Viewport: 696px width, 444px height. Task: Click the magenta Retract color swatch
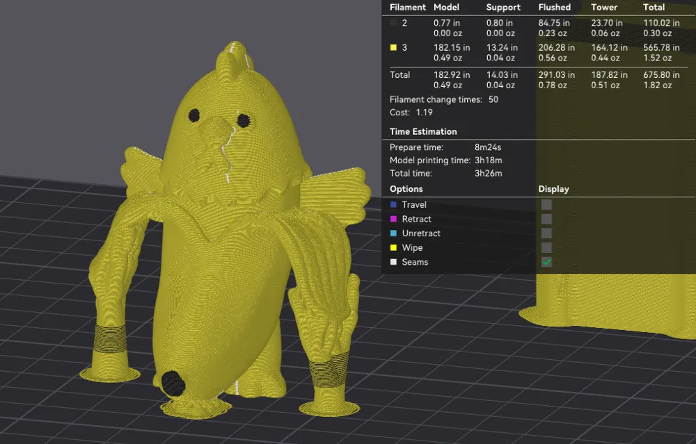point(393,219)
